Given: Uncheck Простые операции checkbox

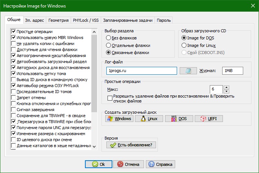Looking at the screenshot, I should [14, 32].
